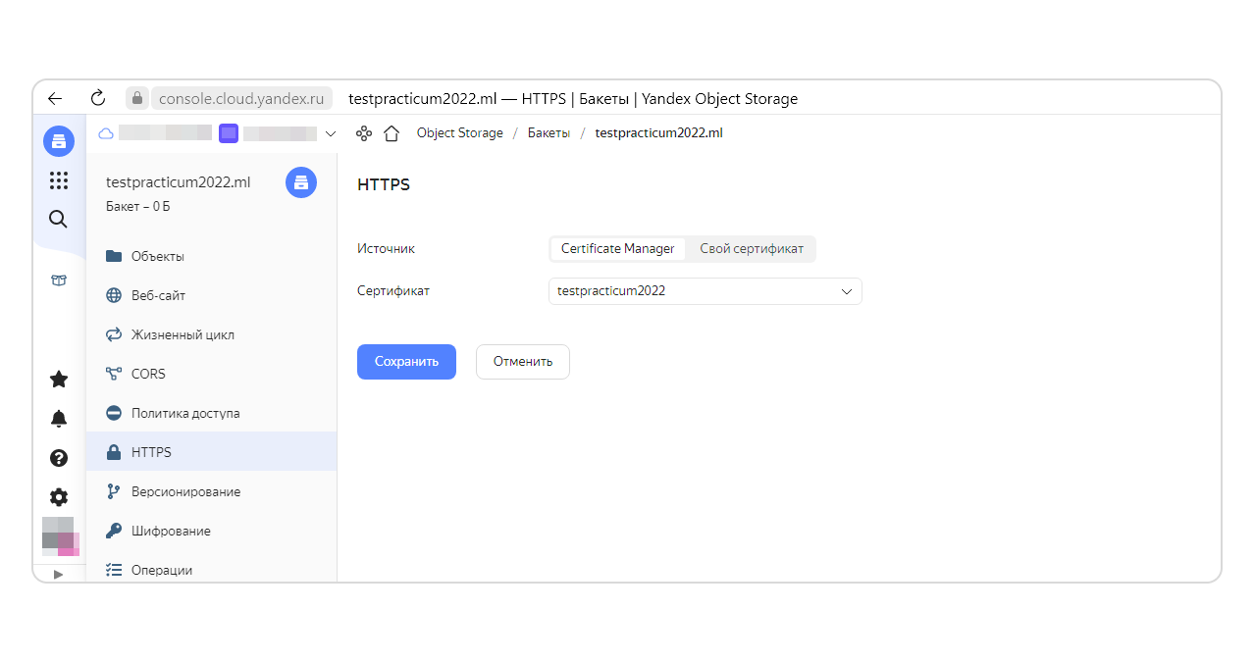1254x662 pixels.
Task: Select the HTTPS sidebar item
Action: coord(211,452)
